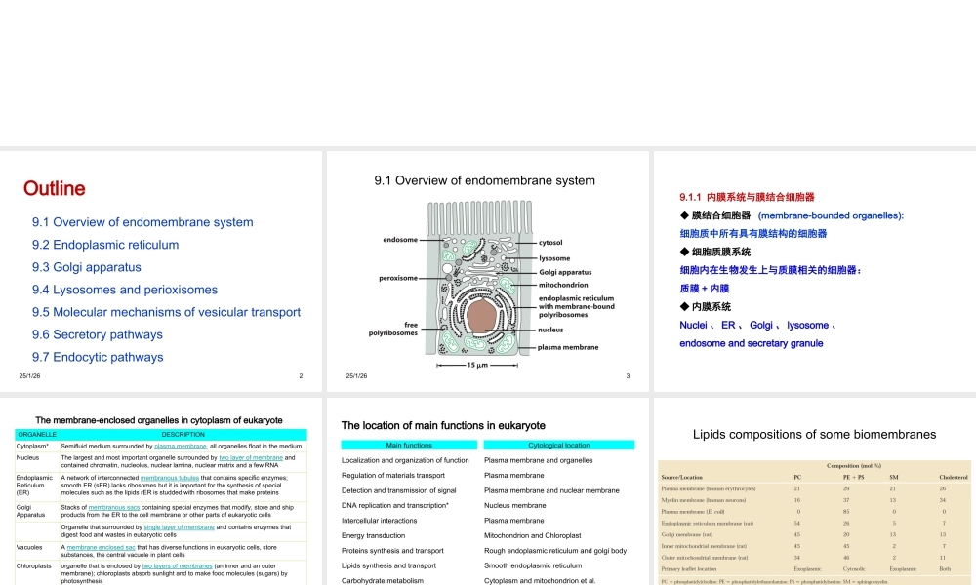Click the red 'Outline' heading
Screen dimensions: 976x585
pyautogui.click(x=54, y=188)
